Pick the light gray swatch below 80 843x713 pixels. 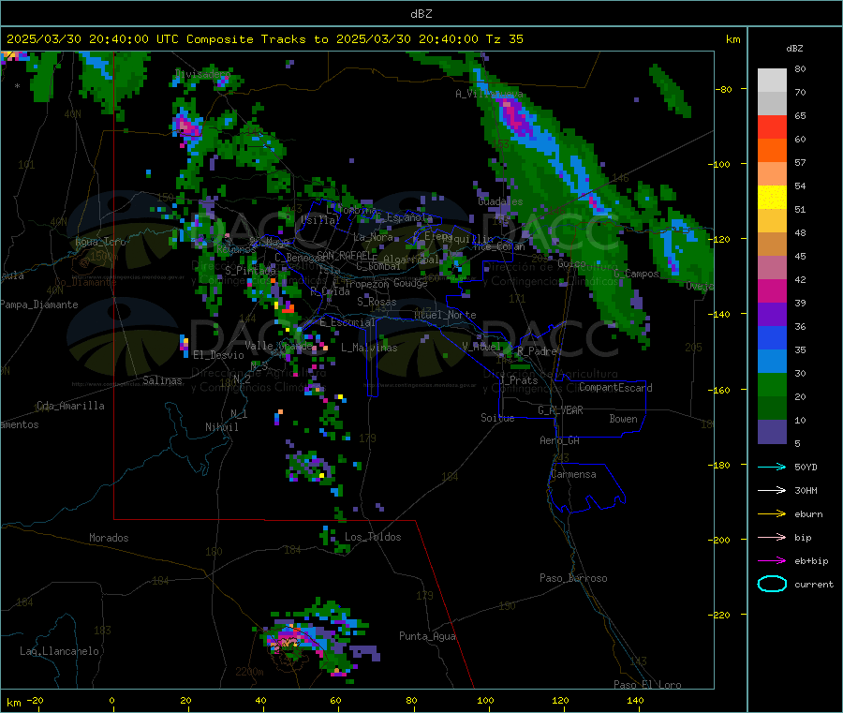click(772, 81)
